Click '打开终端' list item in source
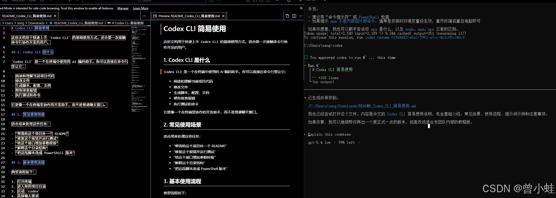The width and height of the screenshot is (556, 198). (x=24, y=182)
